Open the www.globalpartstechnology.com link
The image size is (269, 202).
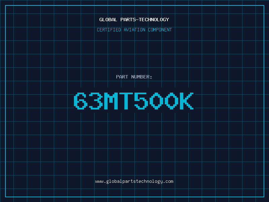pos(134,181)
